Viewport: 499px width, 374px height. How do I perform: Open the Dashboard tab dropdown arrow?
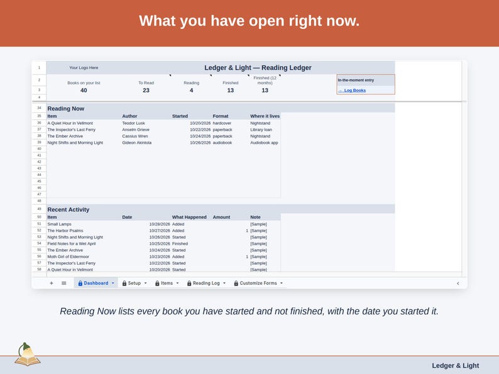coord(112,283)
